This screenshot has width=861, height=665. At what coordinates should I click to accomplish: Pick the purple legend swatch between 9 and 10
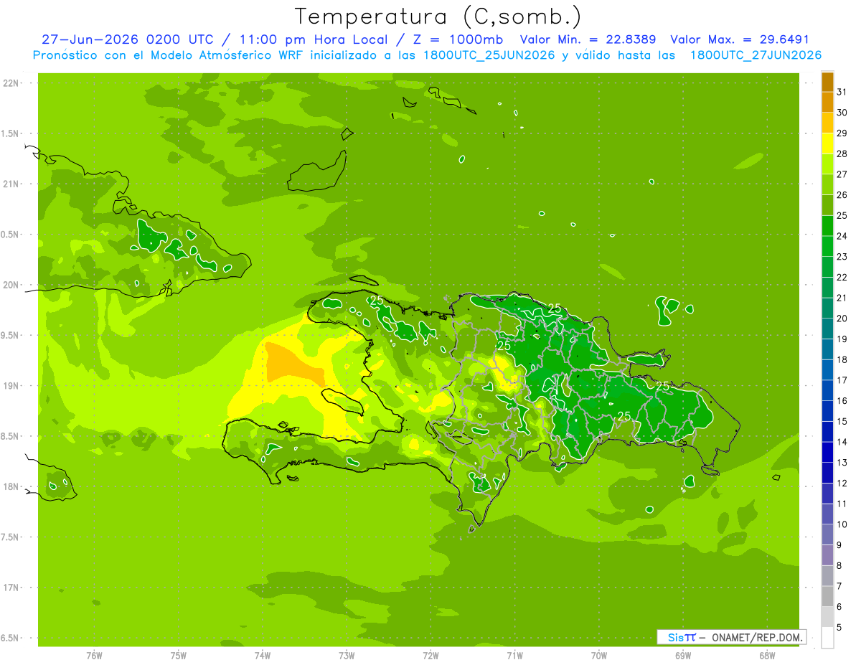tap(827, 534)
